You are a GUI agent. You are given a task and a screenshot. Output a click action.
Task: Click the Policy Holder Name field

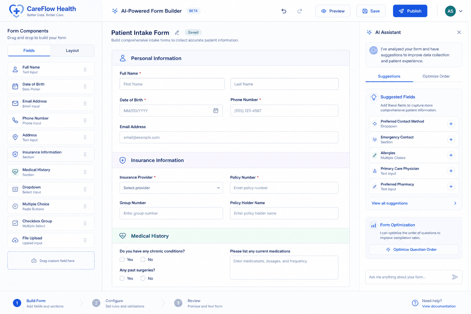[x=284, y=213]
